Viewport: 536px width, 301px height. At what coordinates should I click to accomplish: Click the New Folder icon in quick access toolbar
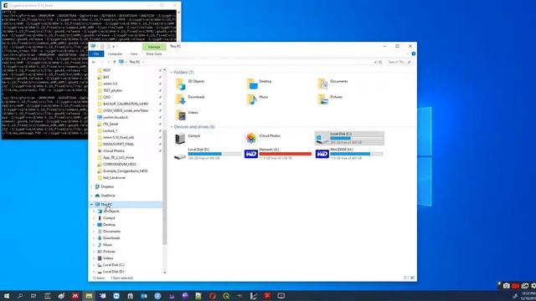(x=108, y=47)
